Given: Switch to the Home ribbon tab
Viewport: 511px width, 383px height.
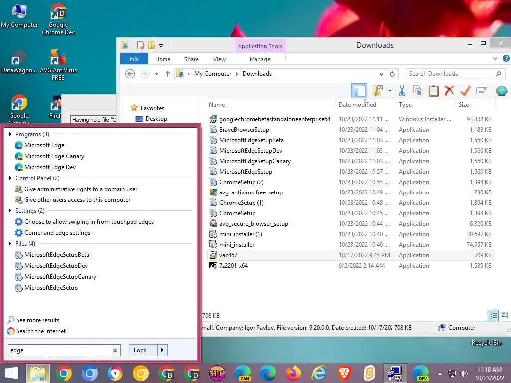Looking at the screenshot, I should [x=163, y=59].
